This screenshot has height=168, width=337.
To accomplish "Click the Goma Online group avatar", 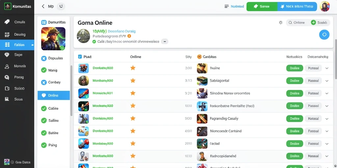I will [x=83, y=36].
